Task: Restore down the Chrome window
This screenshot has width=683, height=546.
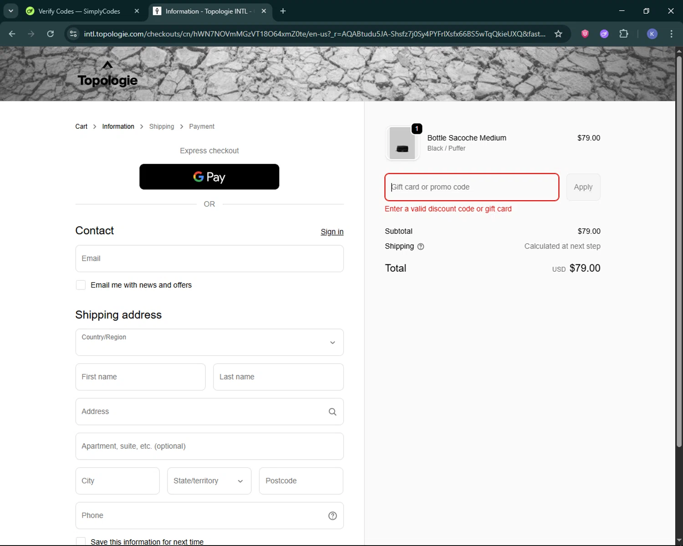Action: point(646,11)
